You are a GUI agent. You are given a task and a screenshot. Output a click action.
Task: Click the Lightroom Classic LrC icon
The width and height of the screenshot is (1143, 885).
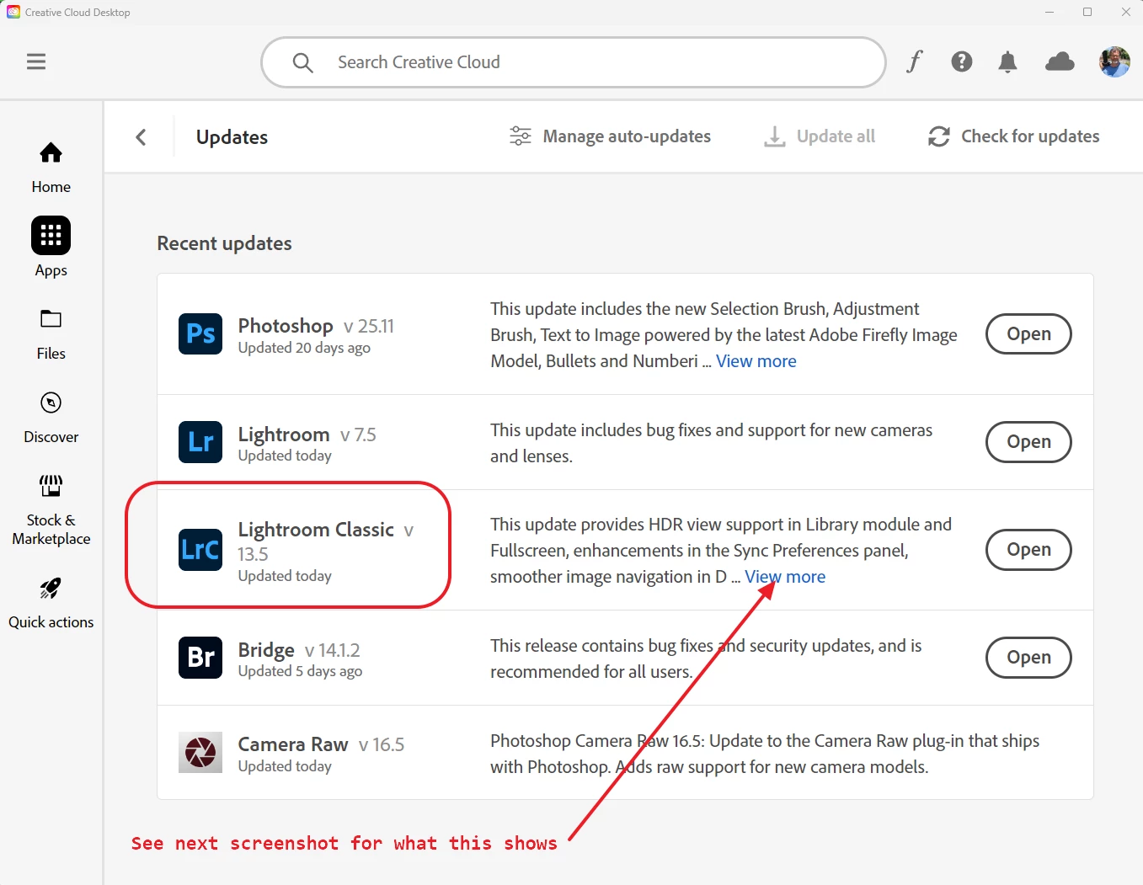coord(200,550)
